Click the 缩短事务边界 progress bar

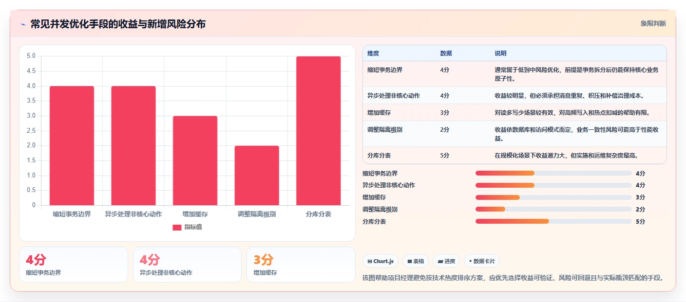(x=553, y=173)
